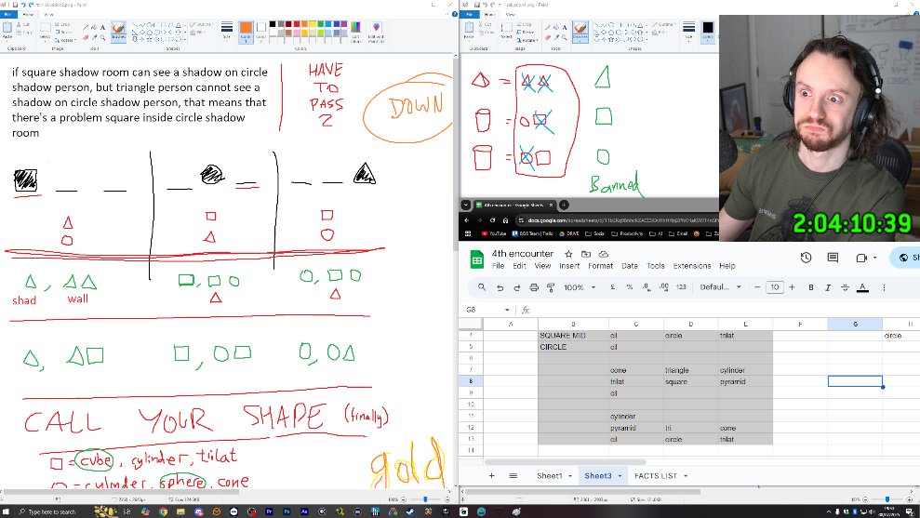
Task: Click Decrease decimal places icon
Action: click(647, 287)
